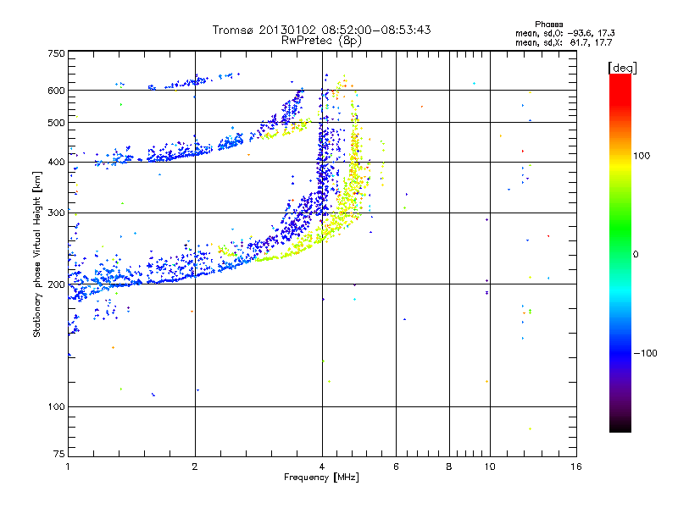Click the x-axis tick label "1"

(x=68, y=467)
